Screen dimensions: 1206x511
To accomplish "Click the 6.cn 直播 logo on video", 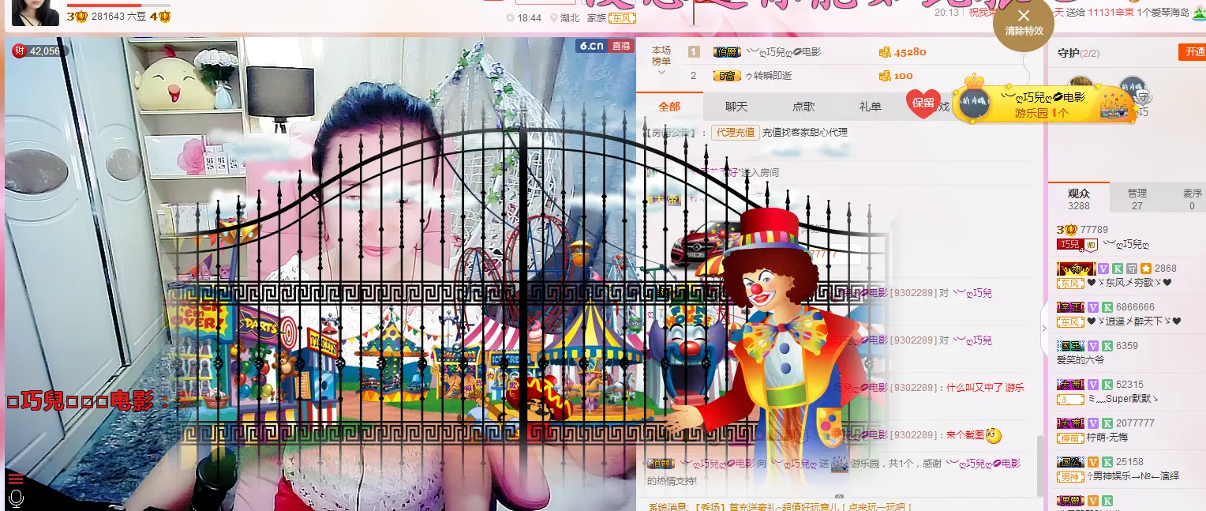I will [605, 46].
